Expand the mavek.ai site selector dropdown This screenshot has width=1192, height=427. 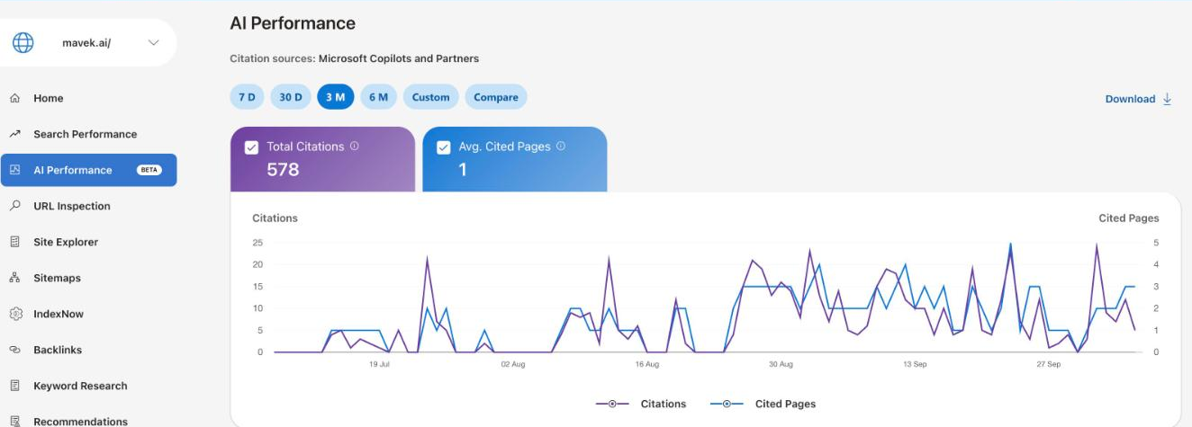pos(153,43)
